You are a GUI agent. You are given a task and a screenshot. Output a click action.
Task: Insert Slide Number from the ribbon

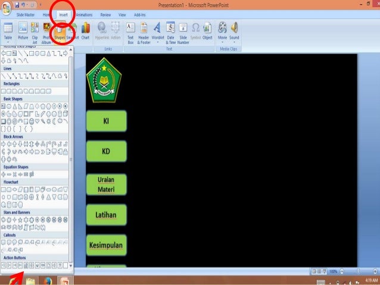coord(183,33)
